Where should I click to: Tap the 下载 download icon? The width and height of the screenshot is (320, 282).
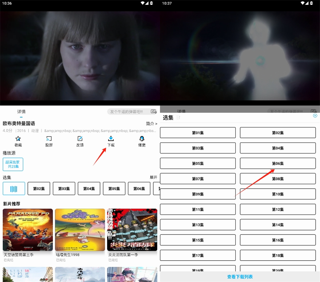click(x=111, y=138)
